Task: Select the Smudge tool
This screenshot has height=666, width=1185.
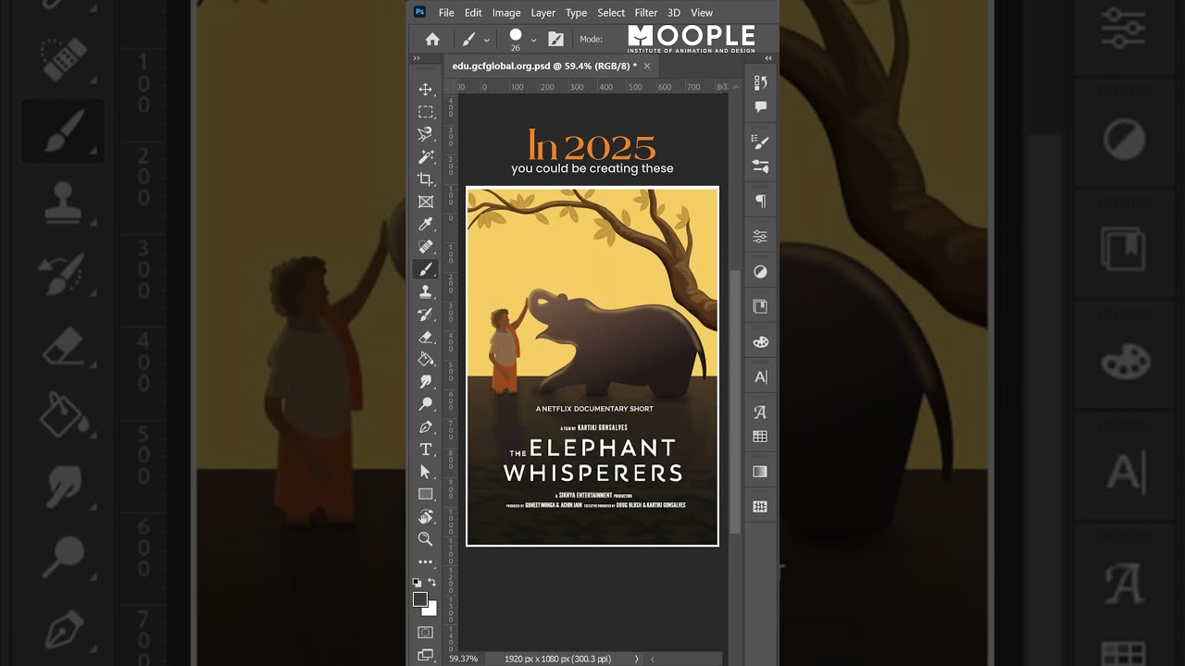Action: [426, 382]
